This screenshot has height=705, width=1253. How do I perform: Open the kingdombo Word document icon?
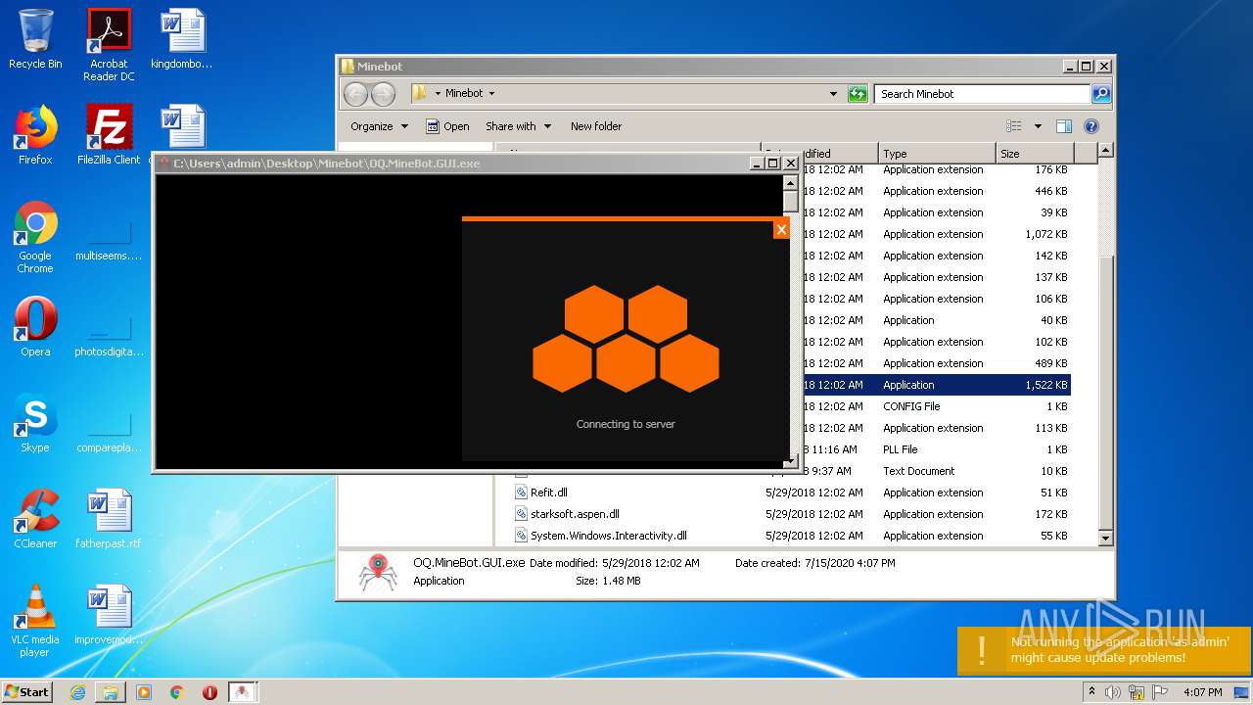(182, 40)
